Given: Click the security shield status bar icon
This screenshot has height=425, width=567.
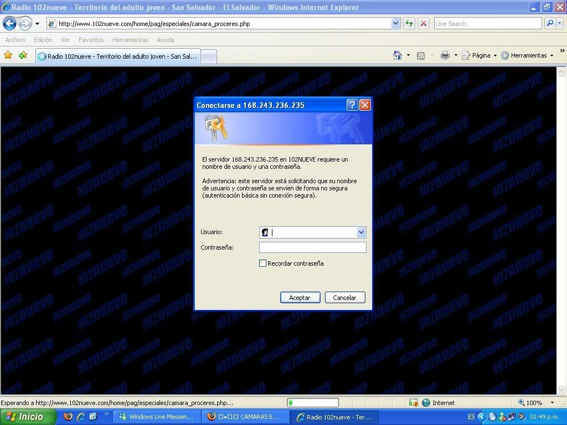Looking at the screenshot, I should point(413,403).
